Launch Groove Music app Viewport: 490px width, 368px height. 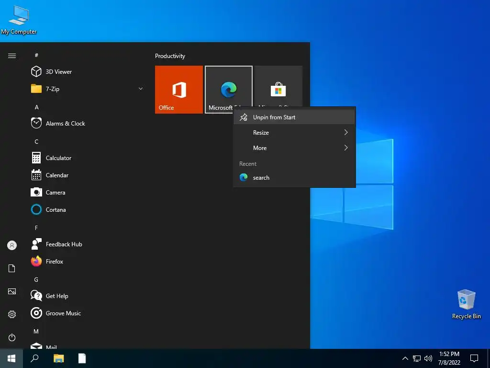click(x=88, y=313)
